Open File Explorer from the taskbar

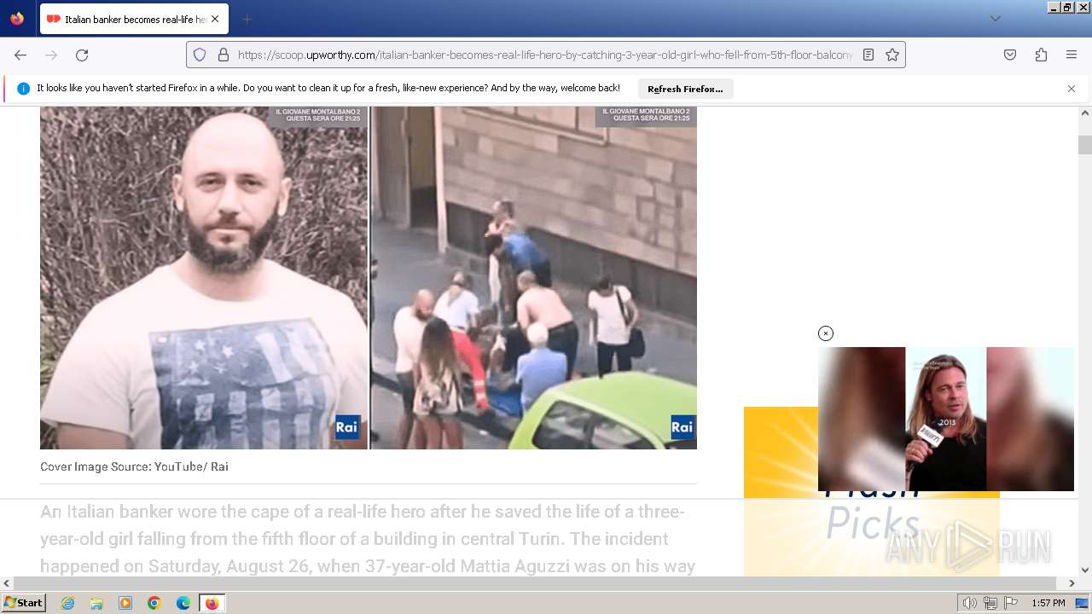coord(96,603)
